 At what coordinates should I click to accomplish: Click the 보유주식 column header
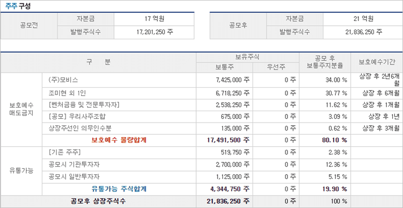248,58
